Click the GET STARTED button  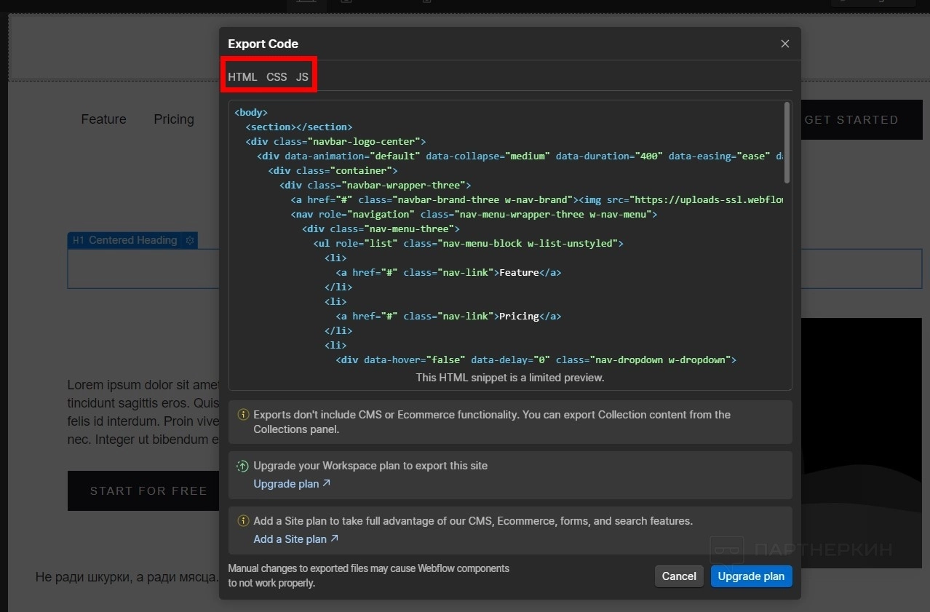click(x=851, y=120)
